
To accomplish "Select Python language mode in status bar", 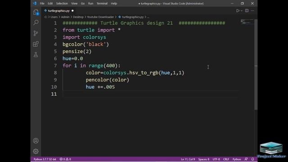I will 237,159.
